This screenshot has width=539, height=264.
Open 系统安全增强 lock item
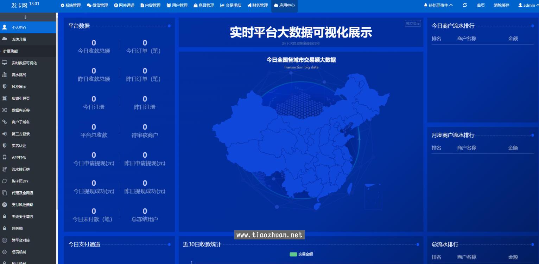tap(28, 217)
